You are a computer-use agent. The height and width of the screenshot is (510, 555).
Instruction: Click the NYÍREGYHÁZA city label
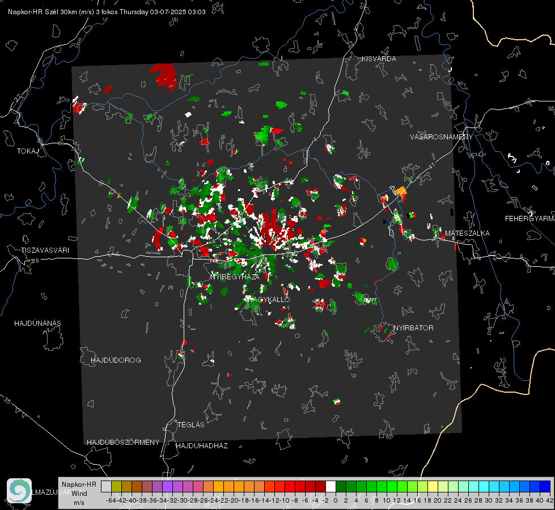point(235,277)
